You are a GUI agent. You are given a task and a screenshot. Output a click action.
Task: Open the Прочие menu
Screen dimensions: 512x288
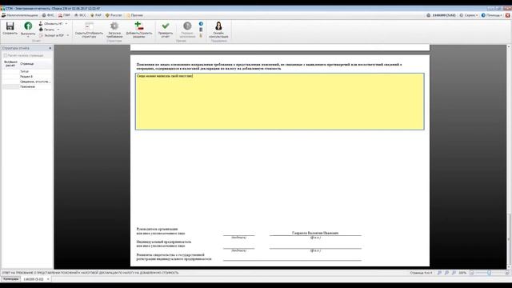point(134,15)
